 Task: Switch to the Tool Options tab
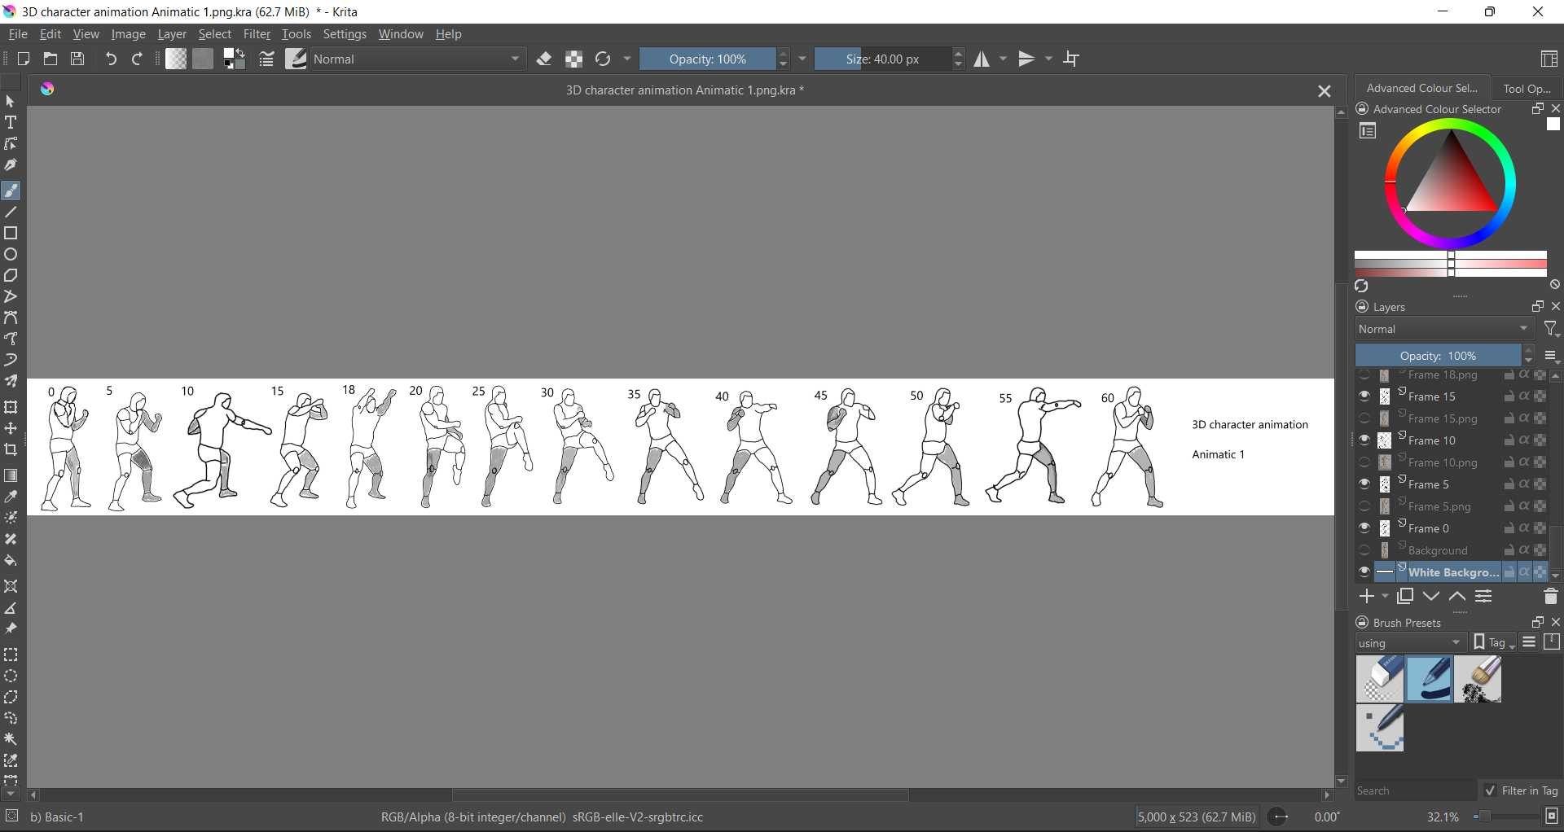pos(1526,88)
